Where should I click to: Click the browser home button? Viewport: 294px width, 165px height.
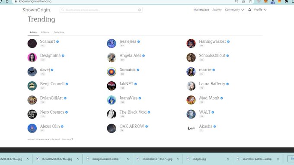7,1
